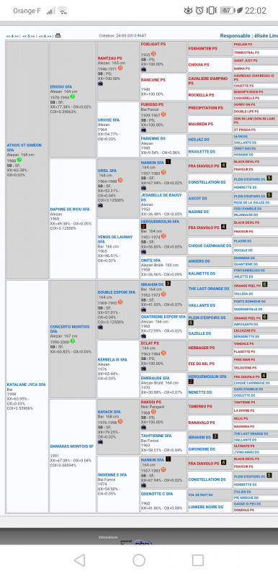Tap the Android back navigation button
The width and height of the screenshot is (278, 576).
tap(79, 560)
